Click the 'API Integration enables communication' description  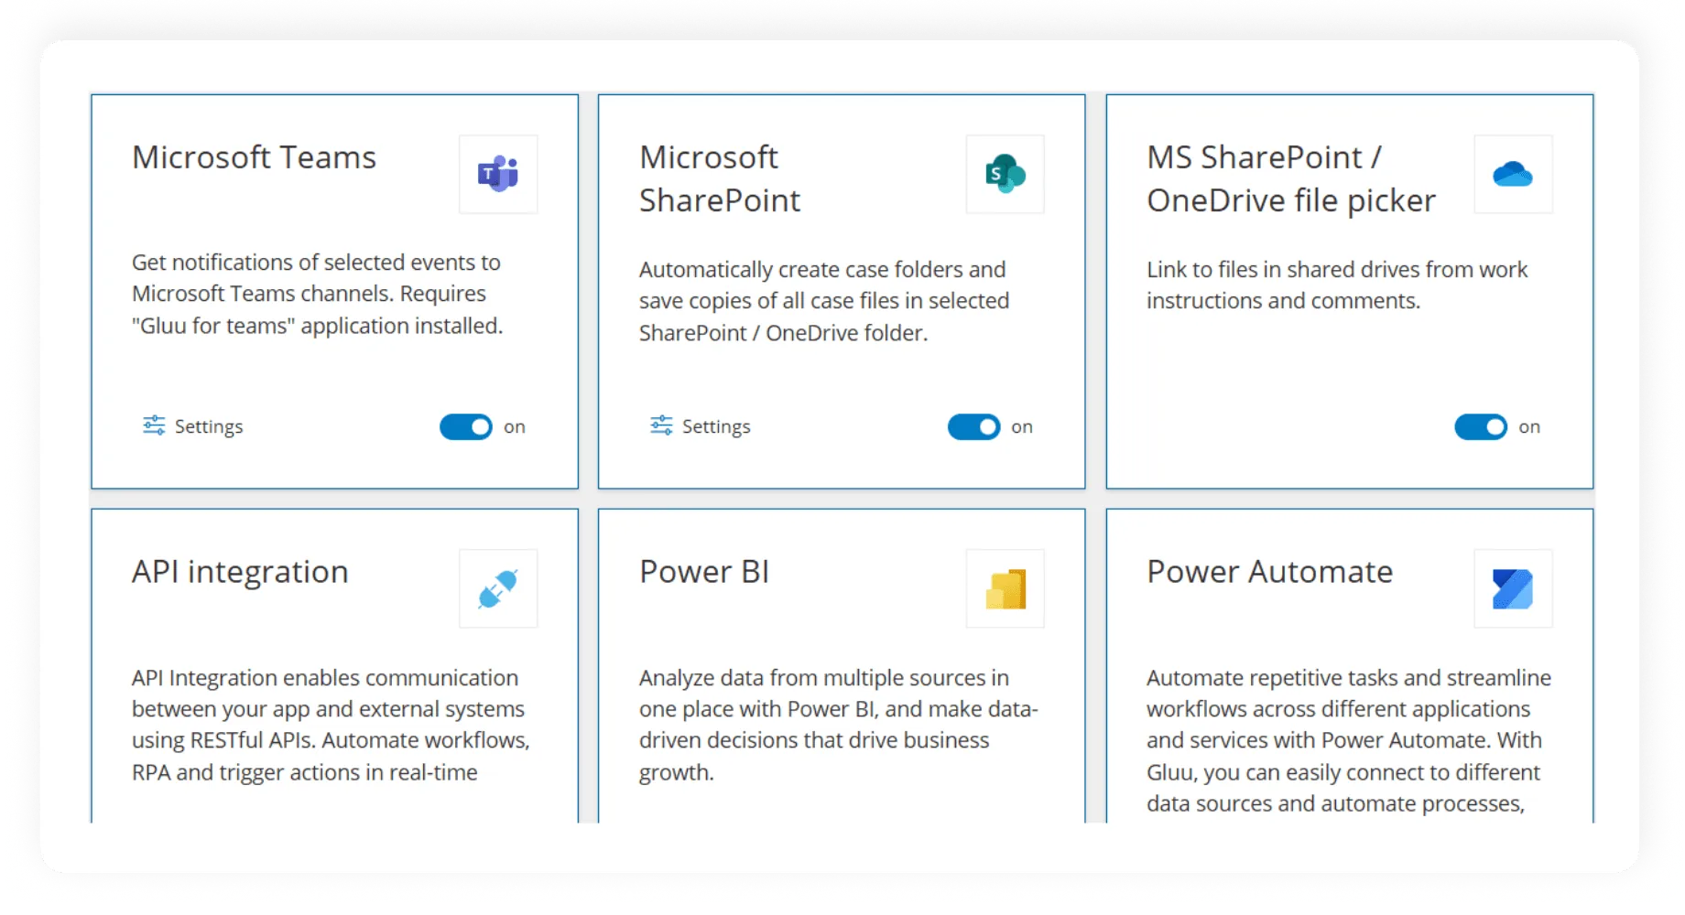point(331,725)
